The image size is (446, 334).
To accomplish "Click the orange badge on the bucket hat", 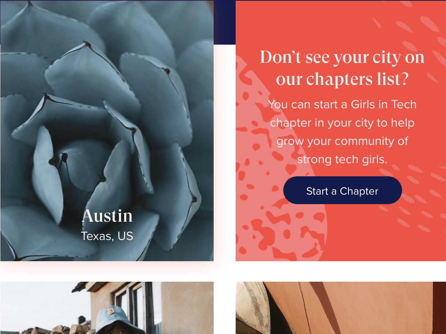I will (111, 312).
